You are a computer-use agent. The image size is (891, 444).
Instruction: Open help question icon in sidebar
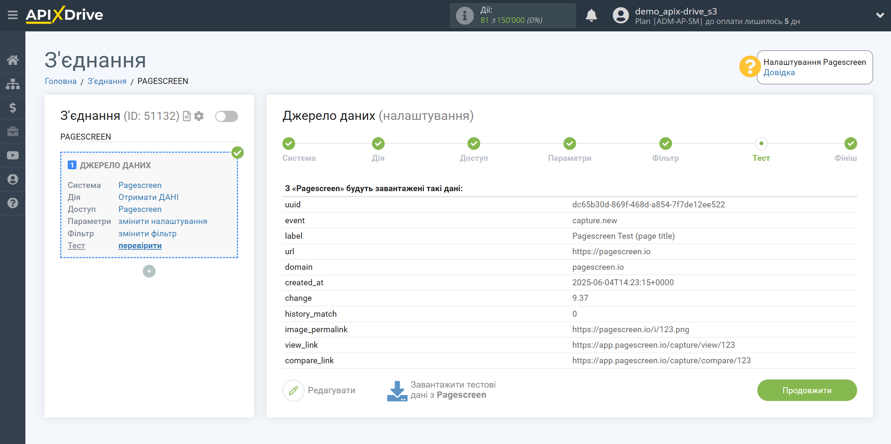coord(13,203)
